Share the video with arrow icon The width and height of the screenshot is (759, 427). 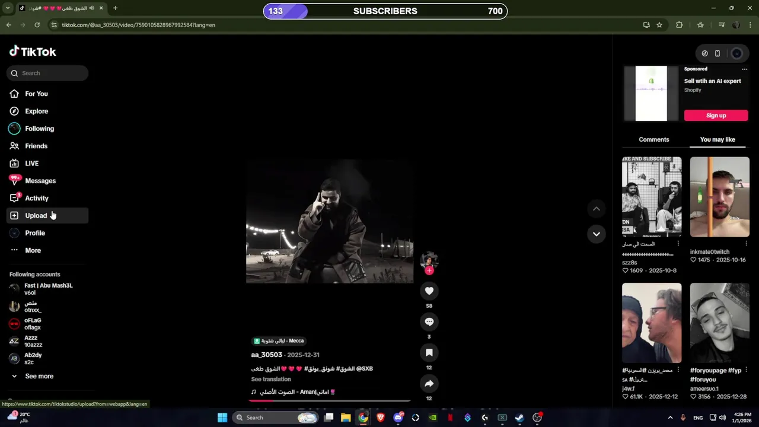point(429,383)
